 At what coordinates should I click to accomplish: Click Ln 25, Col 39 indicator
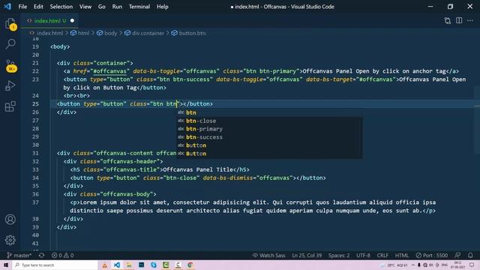point(307,255)
